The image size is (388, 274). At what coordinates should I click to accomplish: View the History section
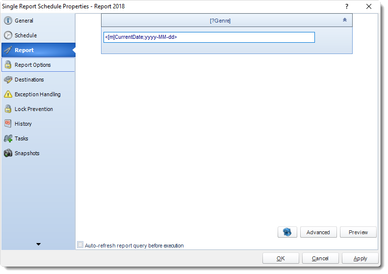pyautogui.click(x=38, y=124)
